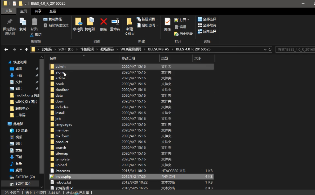Screen dimensions: 315x195
Task: Sort by the Date Modified column header
Action: click(128, 58)
